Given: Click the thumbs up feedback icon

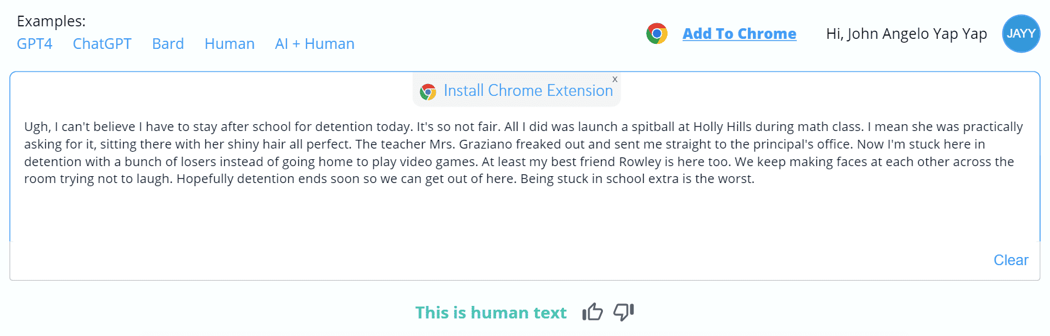Looking at the screenshot, I should [x=592, y=312].
